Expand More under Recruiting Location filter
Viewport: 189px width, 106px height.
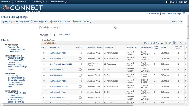(11, 69)
